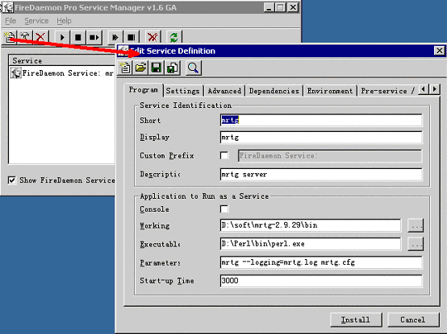Click the Display name input field
447x334 pixels.
(321, 138)
